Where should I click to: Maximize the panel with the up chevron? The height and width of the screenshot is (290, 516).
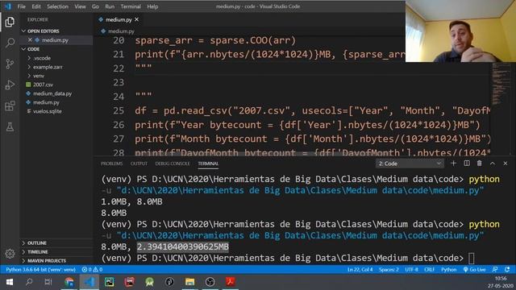(x=493, y=164)
